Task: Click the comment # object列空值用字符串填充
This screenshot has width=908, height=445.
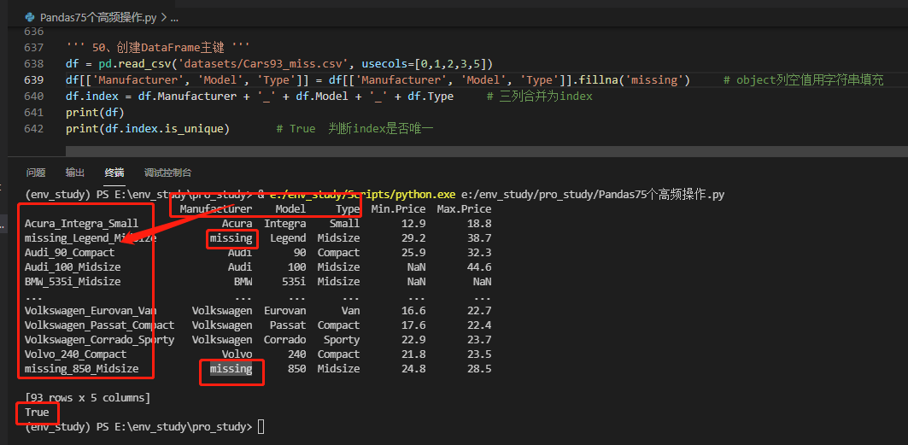Action: pyautogui.click(x=804, y=79)
